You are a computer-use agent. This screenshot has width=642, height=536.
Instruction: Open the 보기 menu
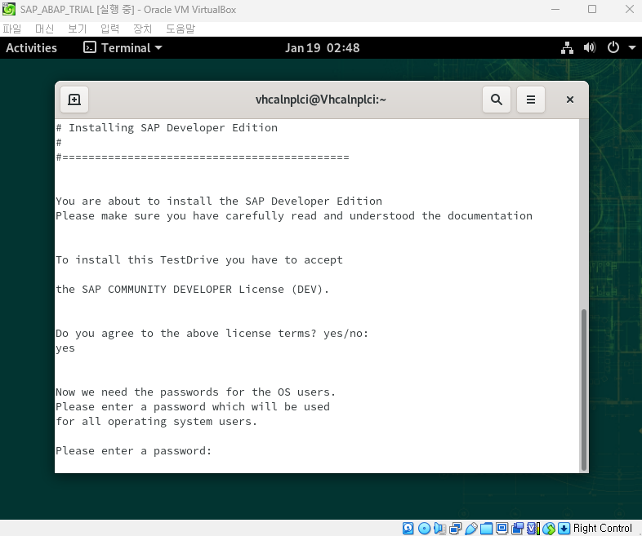(x=78, y=29)
